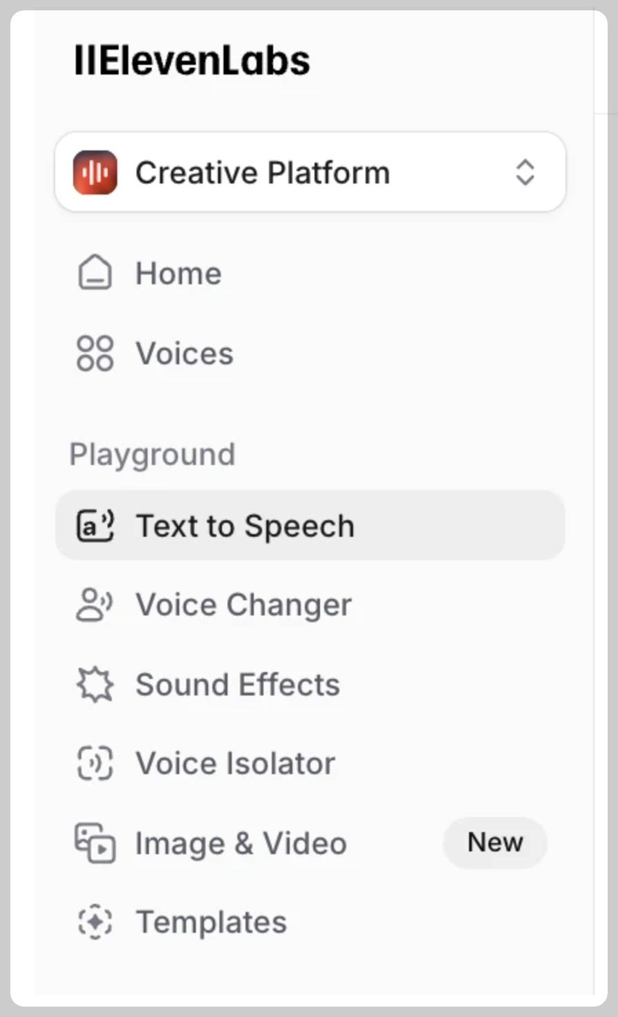Click the Image & Video icon
Viewport: 618px width, 1017px height.
(94, 843)
